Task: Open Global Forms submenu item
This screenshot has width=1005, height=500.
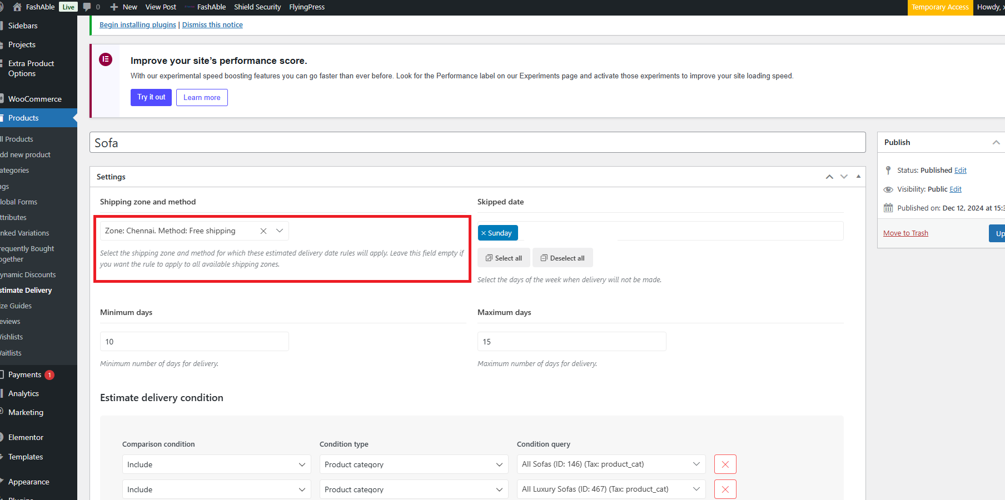Action: tap(18, 202)
